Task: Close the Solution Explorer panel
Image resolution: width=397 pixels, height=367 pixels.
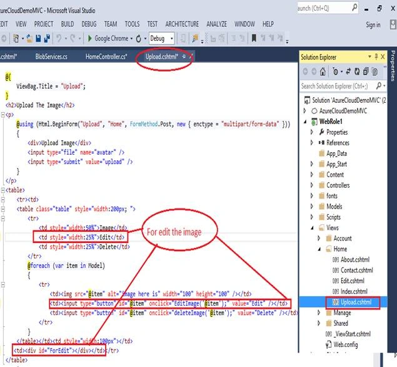Action: 383,56
